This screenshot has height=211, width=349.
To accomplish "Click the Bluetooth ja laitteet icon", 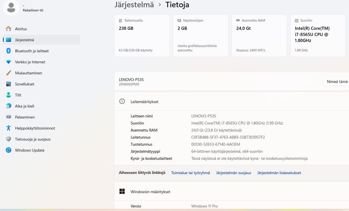I will tap(9, 51).
